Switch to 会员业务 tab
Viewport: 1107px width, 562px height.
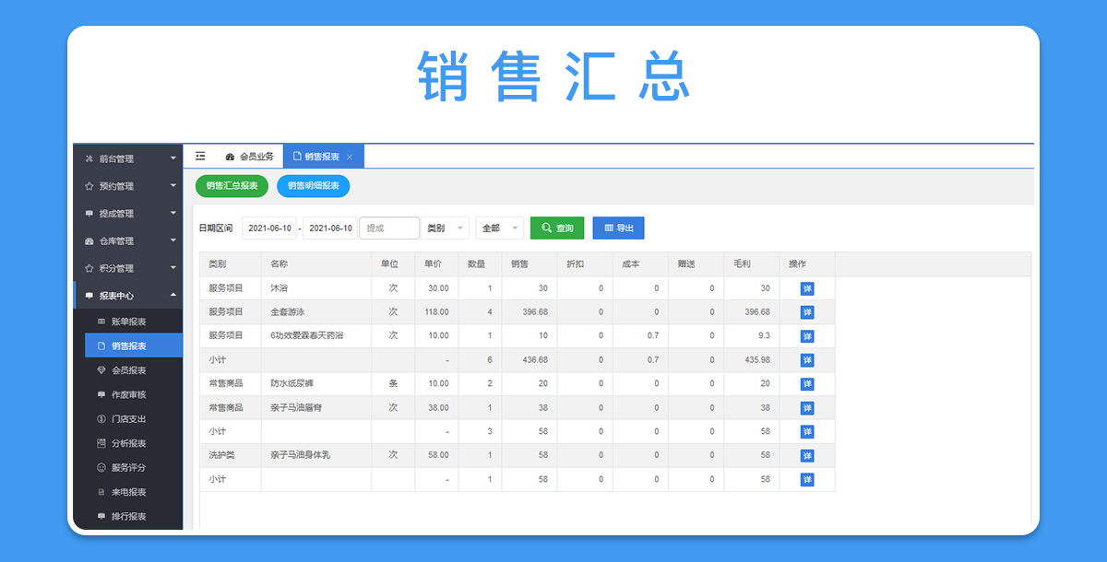[249, 158]
